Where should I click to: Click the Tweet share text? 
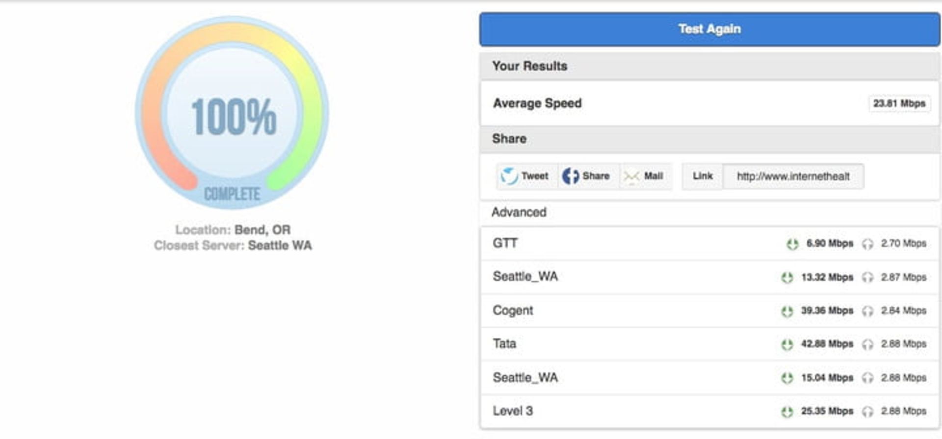coord(535,176)
